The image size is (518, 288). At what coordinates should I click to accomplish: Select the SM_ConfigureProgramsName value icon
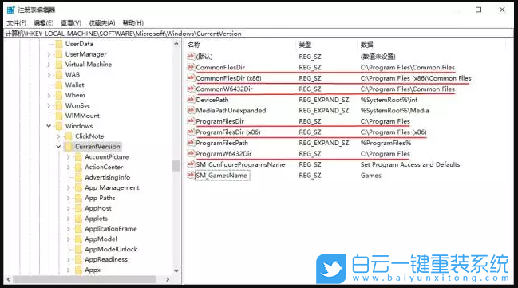pyautogui.click(x=191, y=164)
